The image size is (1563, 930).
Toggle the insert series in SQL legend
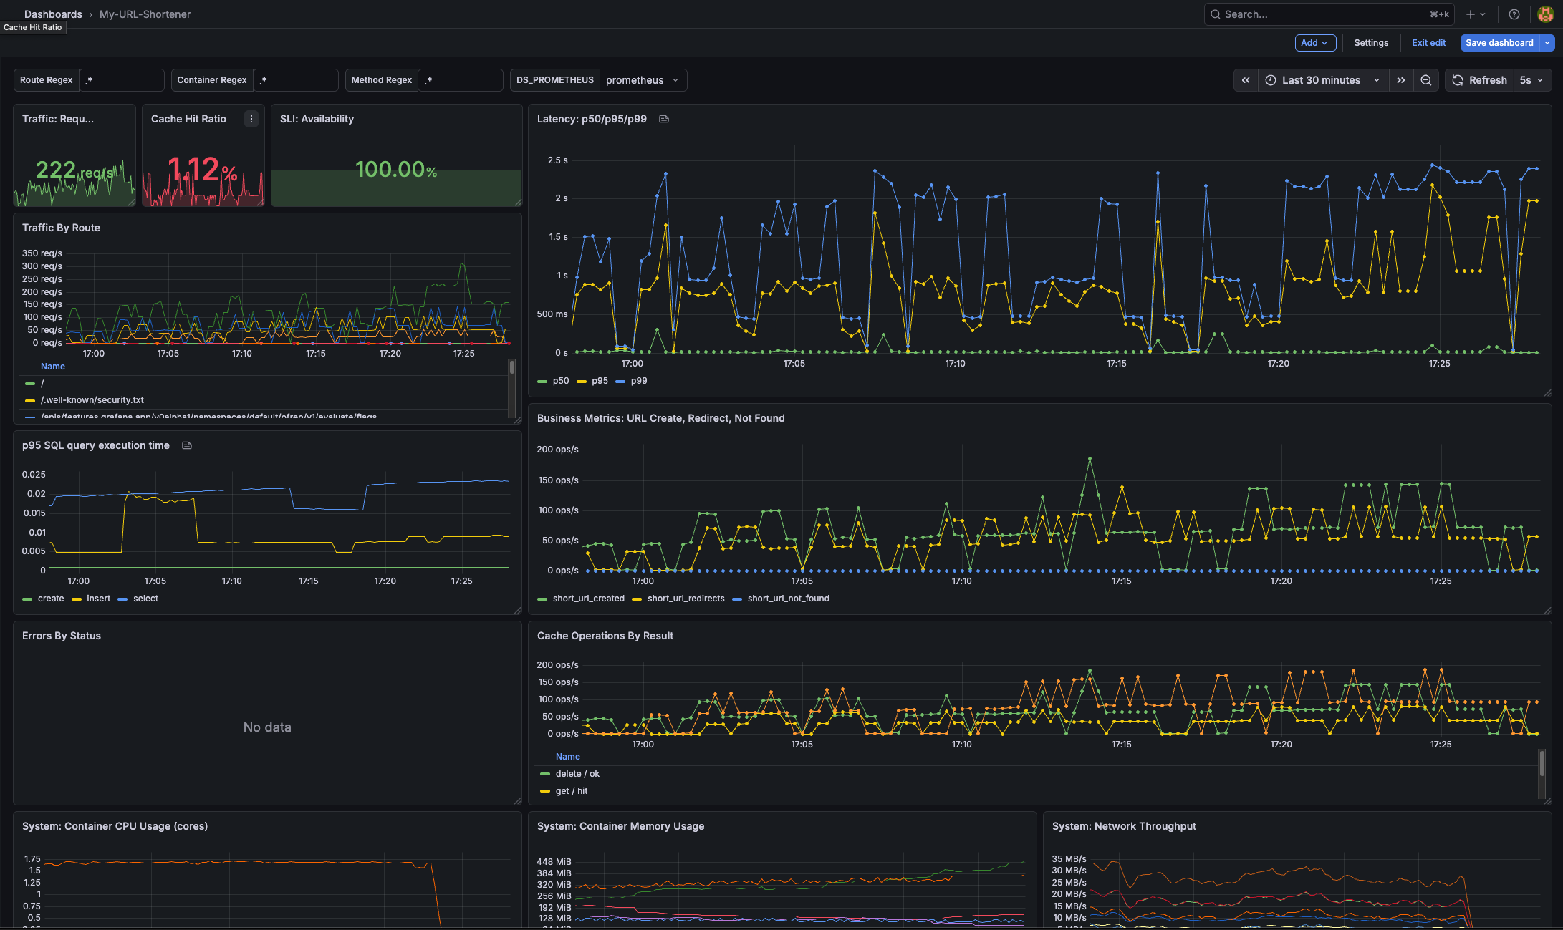tap(98, 599)
